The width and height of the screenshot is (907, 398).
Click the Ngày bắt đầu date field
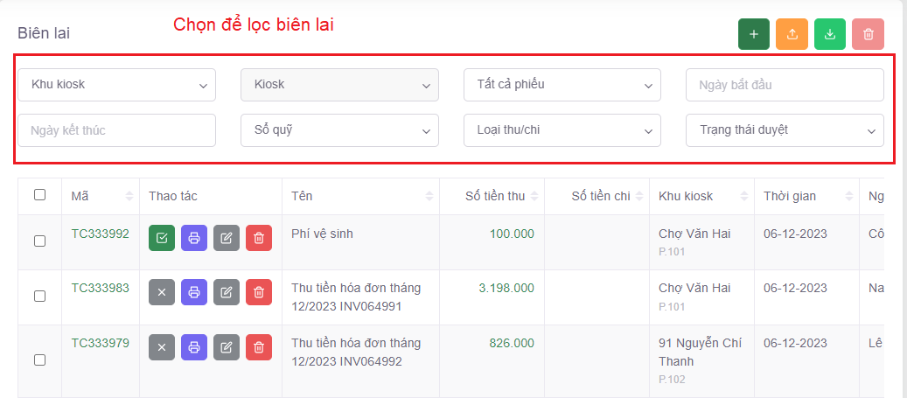click(x=784, y=85)
